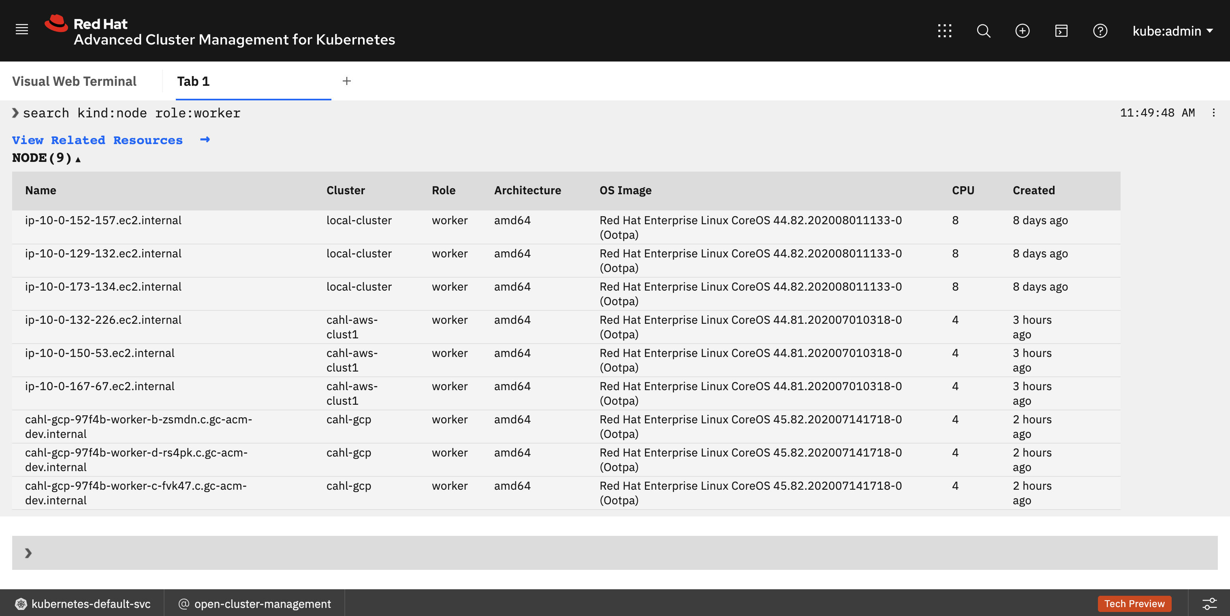Open the web terminal icon in header
The height and width of the screenshot is (616, 1230).
coord(1061,30)
